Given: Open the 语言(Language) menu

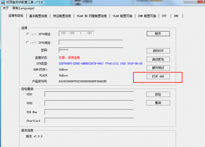Looking at the screenshot, I should (x=23, y=8).
